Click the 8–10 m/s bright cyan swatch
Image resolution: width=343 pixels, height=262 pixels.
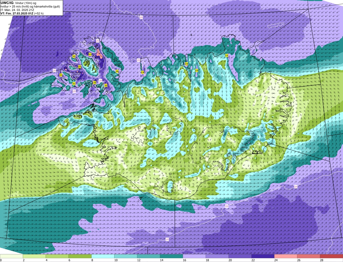click(x=103, y=256)
